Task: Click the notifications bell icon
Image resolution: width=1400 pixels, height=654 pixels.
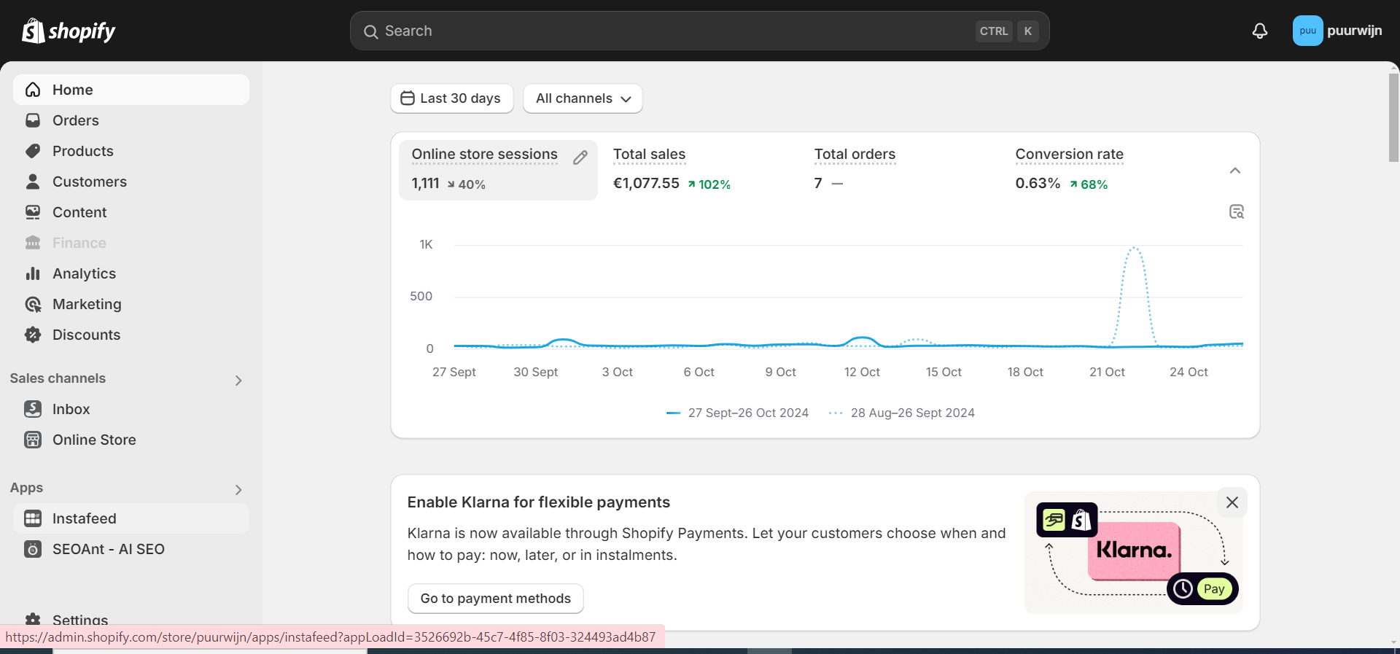Action: 1259,31
